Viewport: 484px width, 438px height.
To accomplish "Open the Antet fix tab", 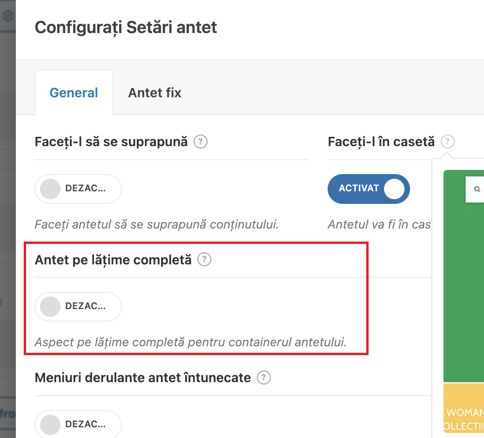I will pos(155,93).
